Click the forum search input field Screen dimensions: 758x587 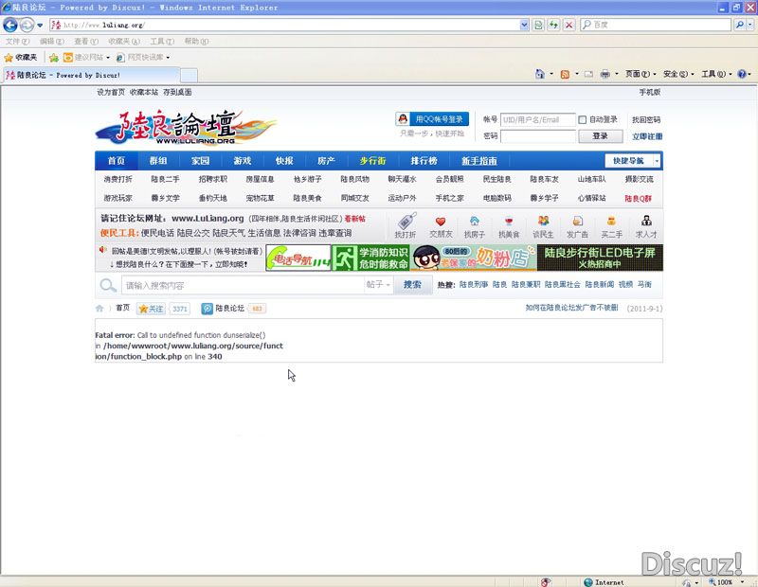click(242, 285)
